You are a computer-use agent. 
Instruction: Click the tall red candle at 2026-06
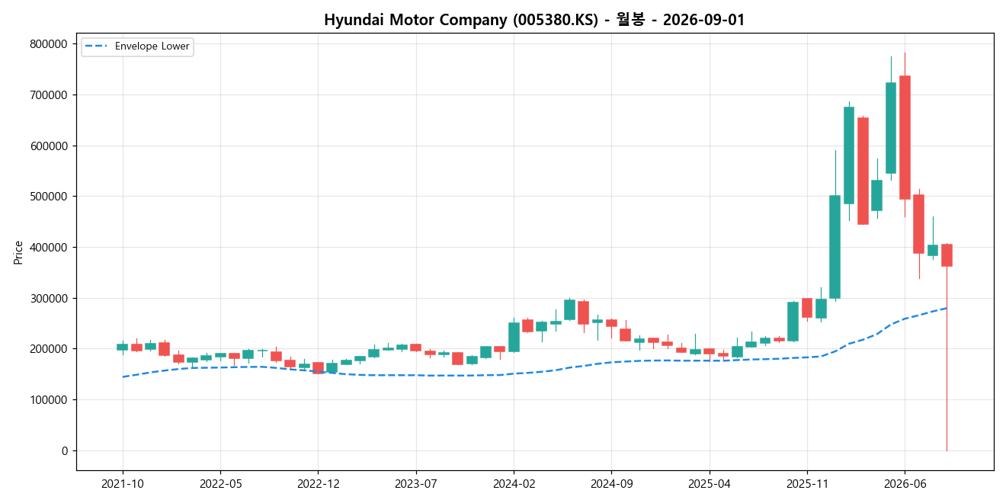(x=905, y=137)
